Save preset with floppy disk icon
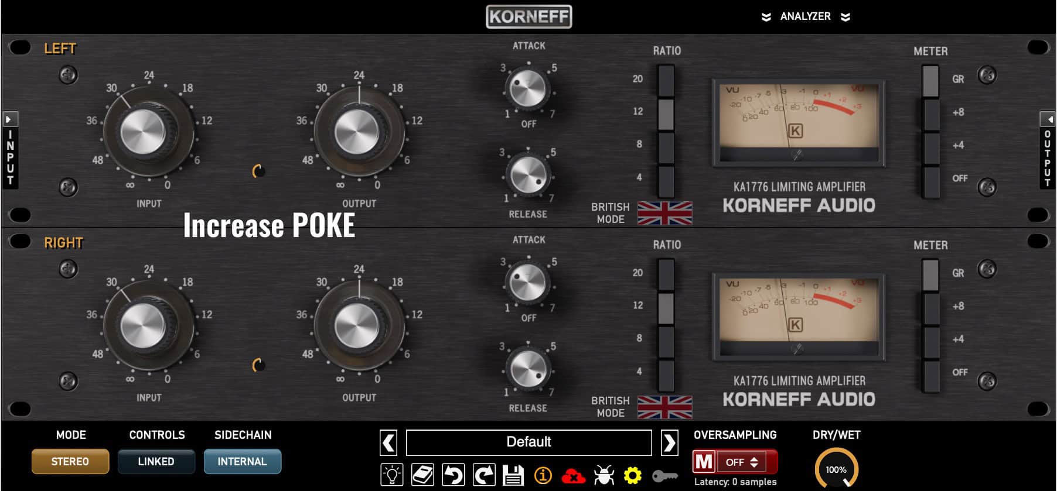Screen dimensions: 1057x491 pyautogui.click(x=513, y=475)
